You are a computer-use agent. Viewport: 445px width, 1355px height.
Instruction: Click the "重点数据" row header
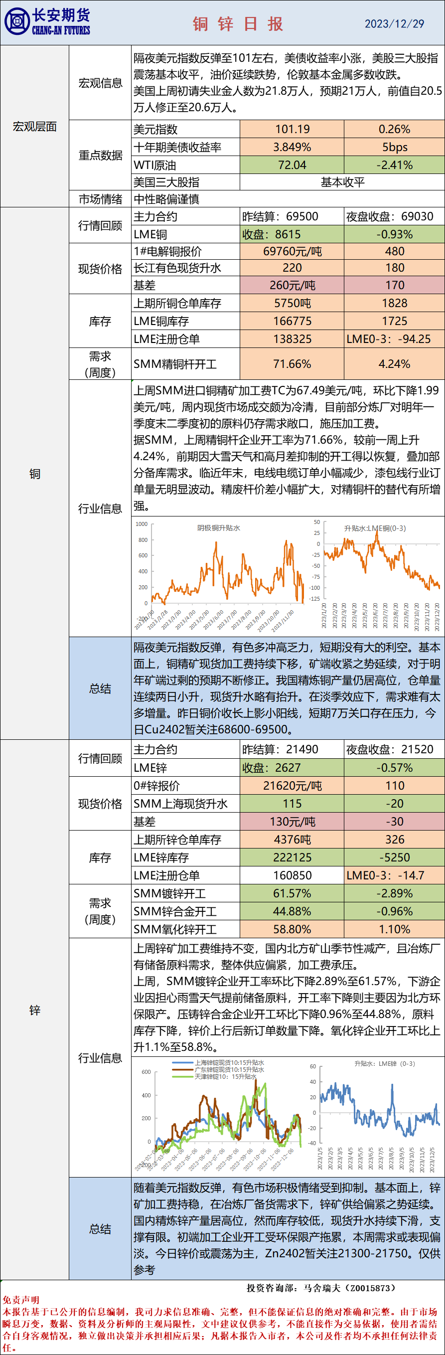coord(100,155)
